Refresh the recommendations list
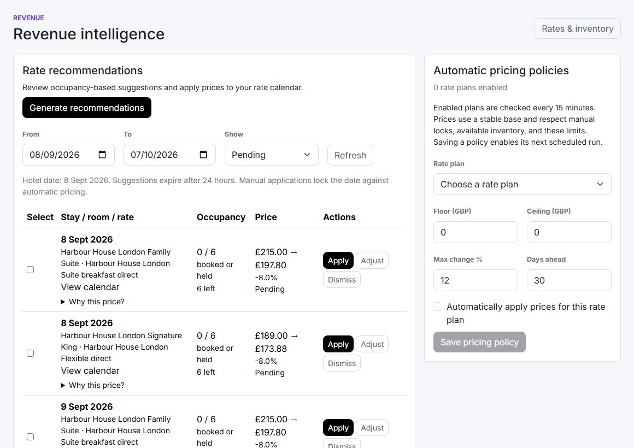This screenshot has height=448, width=634. pyautogui.click(x=350, y=155)
